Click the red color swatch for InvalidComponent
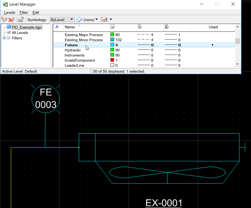Screen dimensions: 251x208 [112, 60]
